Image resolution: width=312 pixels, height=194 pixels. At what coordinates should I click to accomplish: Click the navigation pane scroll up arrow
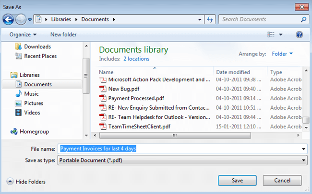[x=86, y=46]
